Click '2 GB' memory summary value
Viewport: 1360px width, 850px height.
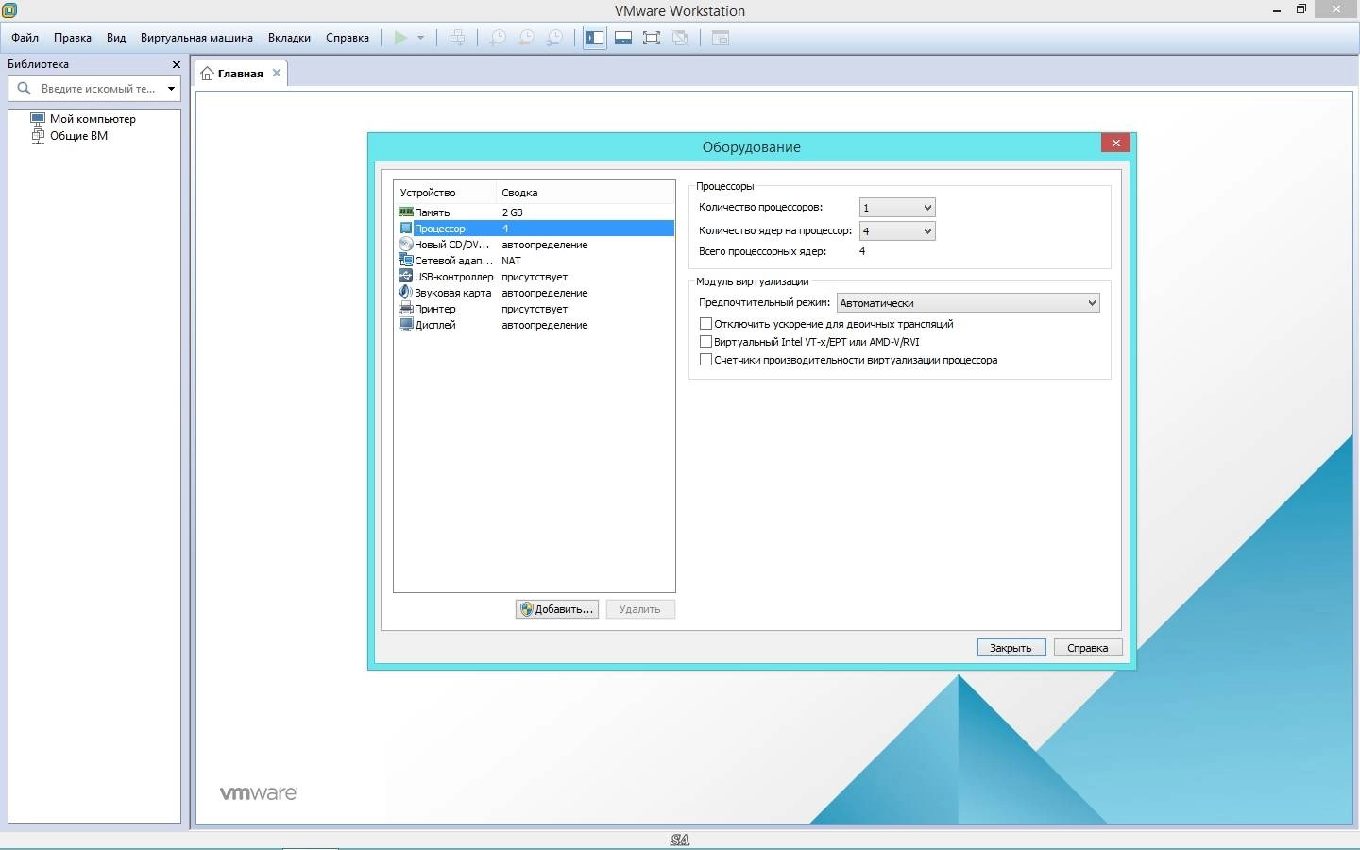click(512, 212)
